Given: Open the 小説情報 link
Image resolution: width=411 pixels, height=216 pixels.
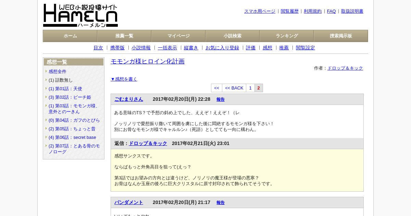Looking at the screenshot, I should tap(141, 48).
